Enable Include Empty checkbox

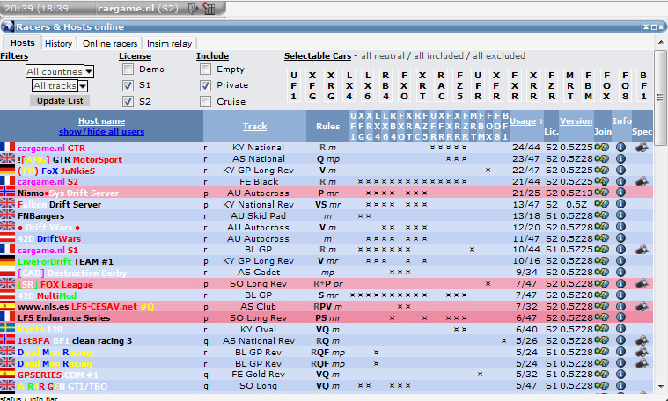(205, 69)
